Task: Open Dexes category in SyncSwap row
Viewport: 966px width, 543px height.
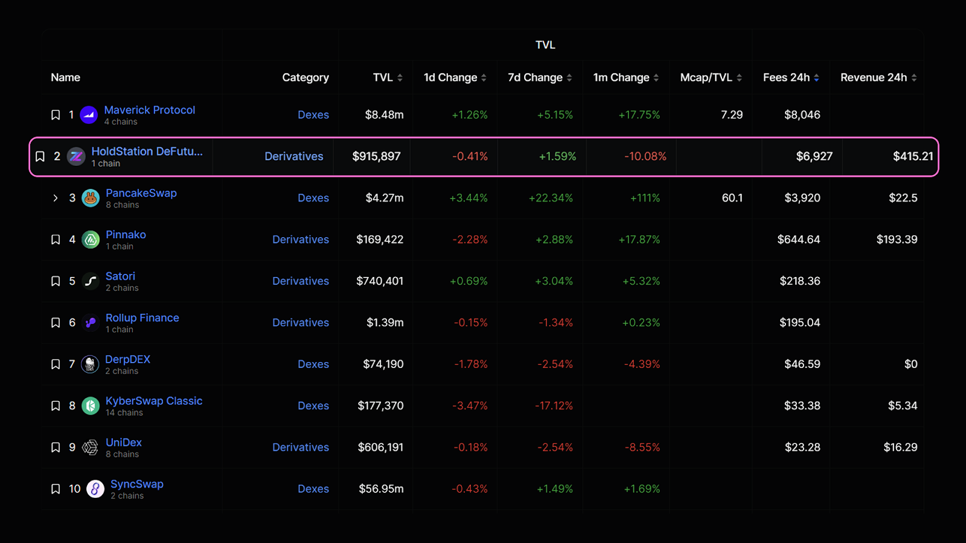Action: 313,489
